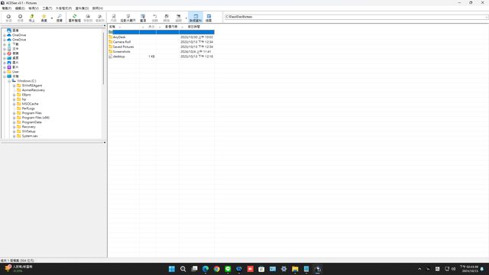Open the first menu in the menu bar
Viewport: 489px width, 275px height.
pos(7,8)
